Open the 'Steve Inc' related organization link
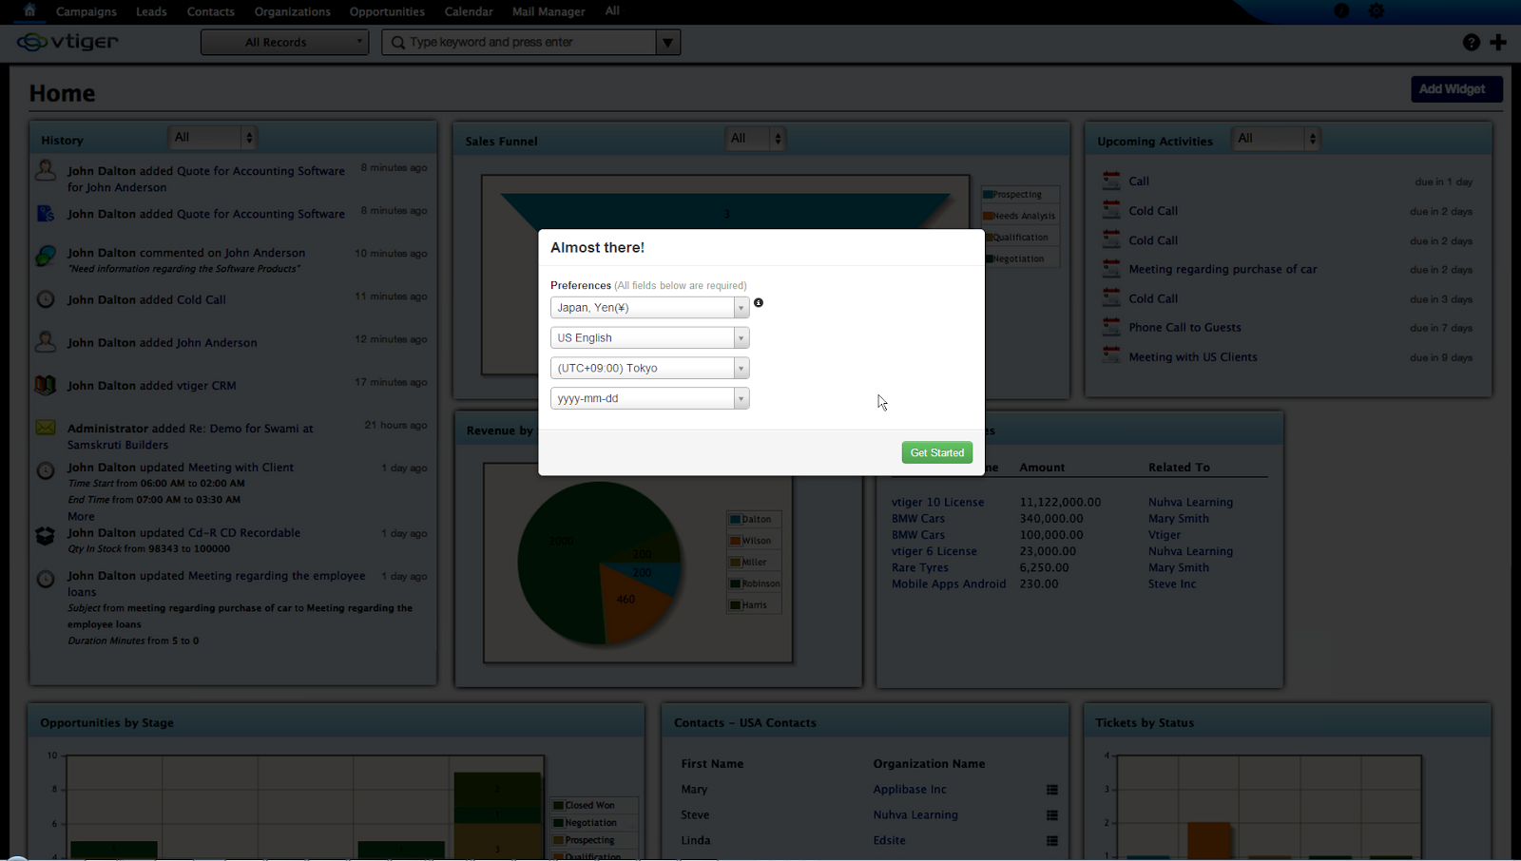The height and width of the screenshot is (861, 1521). coord(1172,584)
